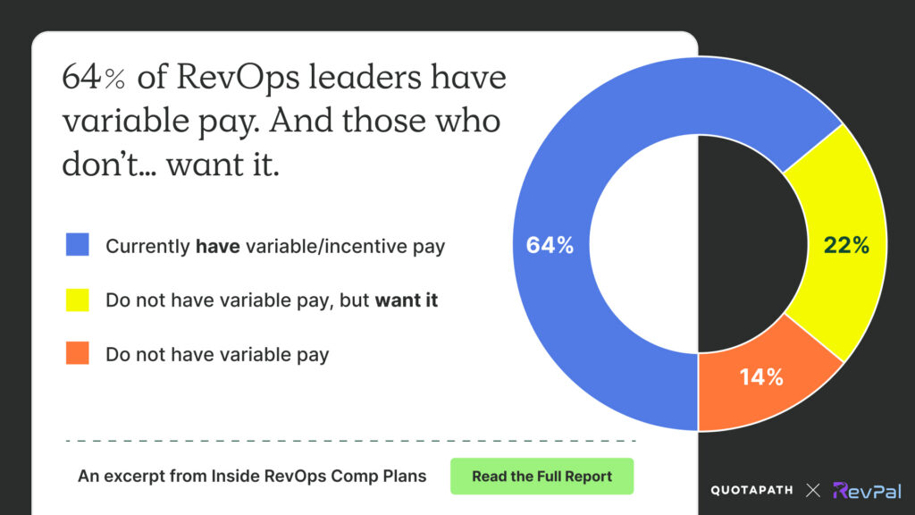This screenshot has height=515, width=915.
Task: Click the orange legend color square
Action: pyautogui.click(x=78, y=353)
